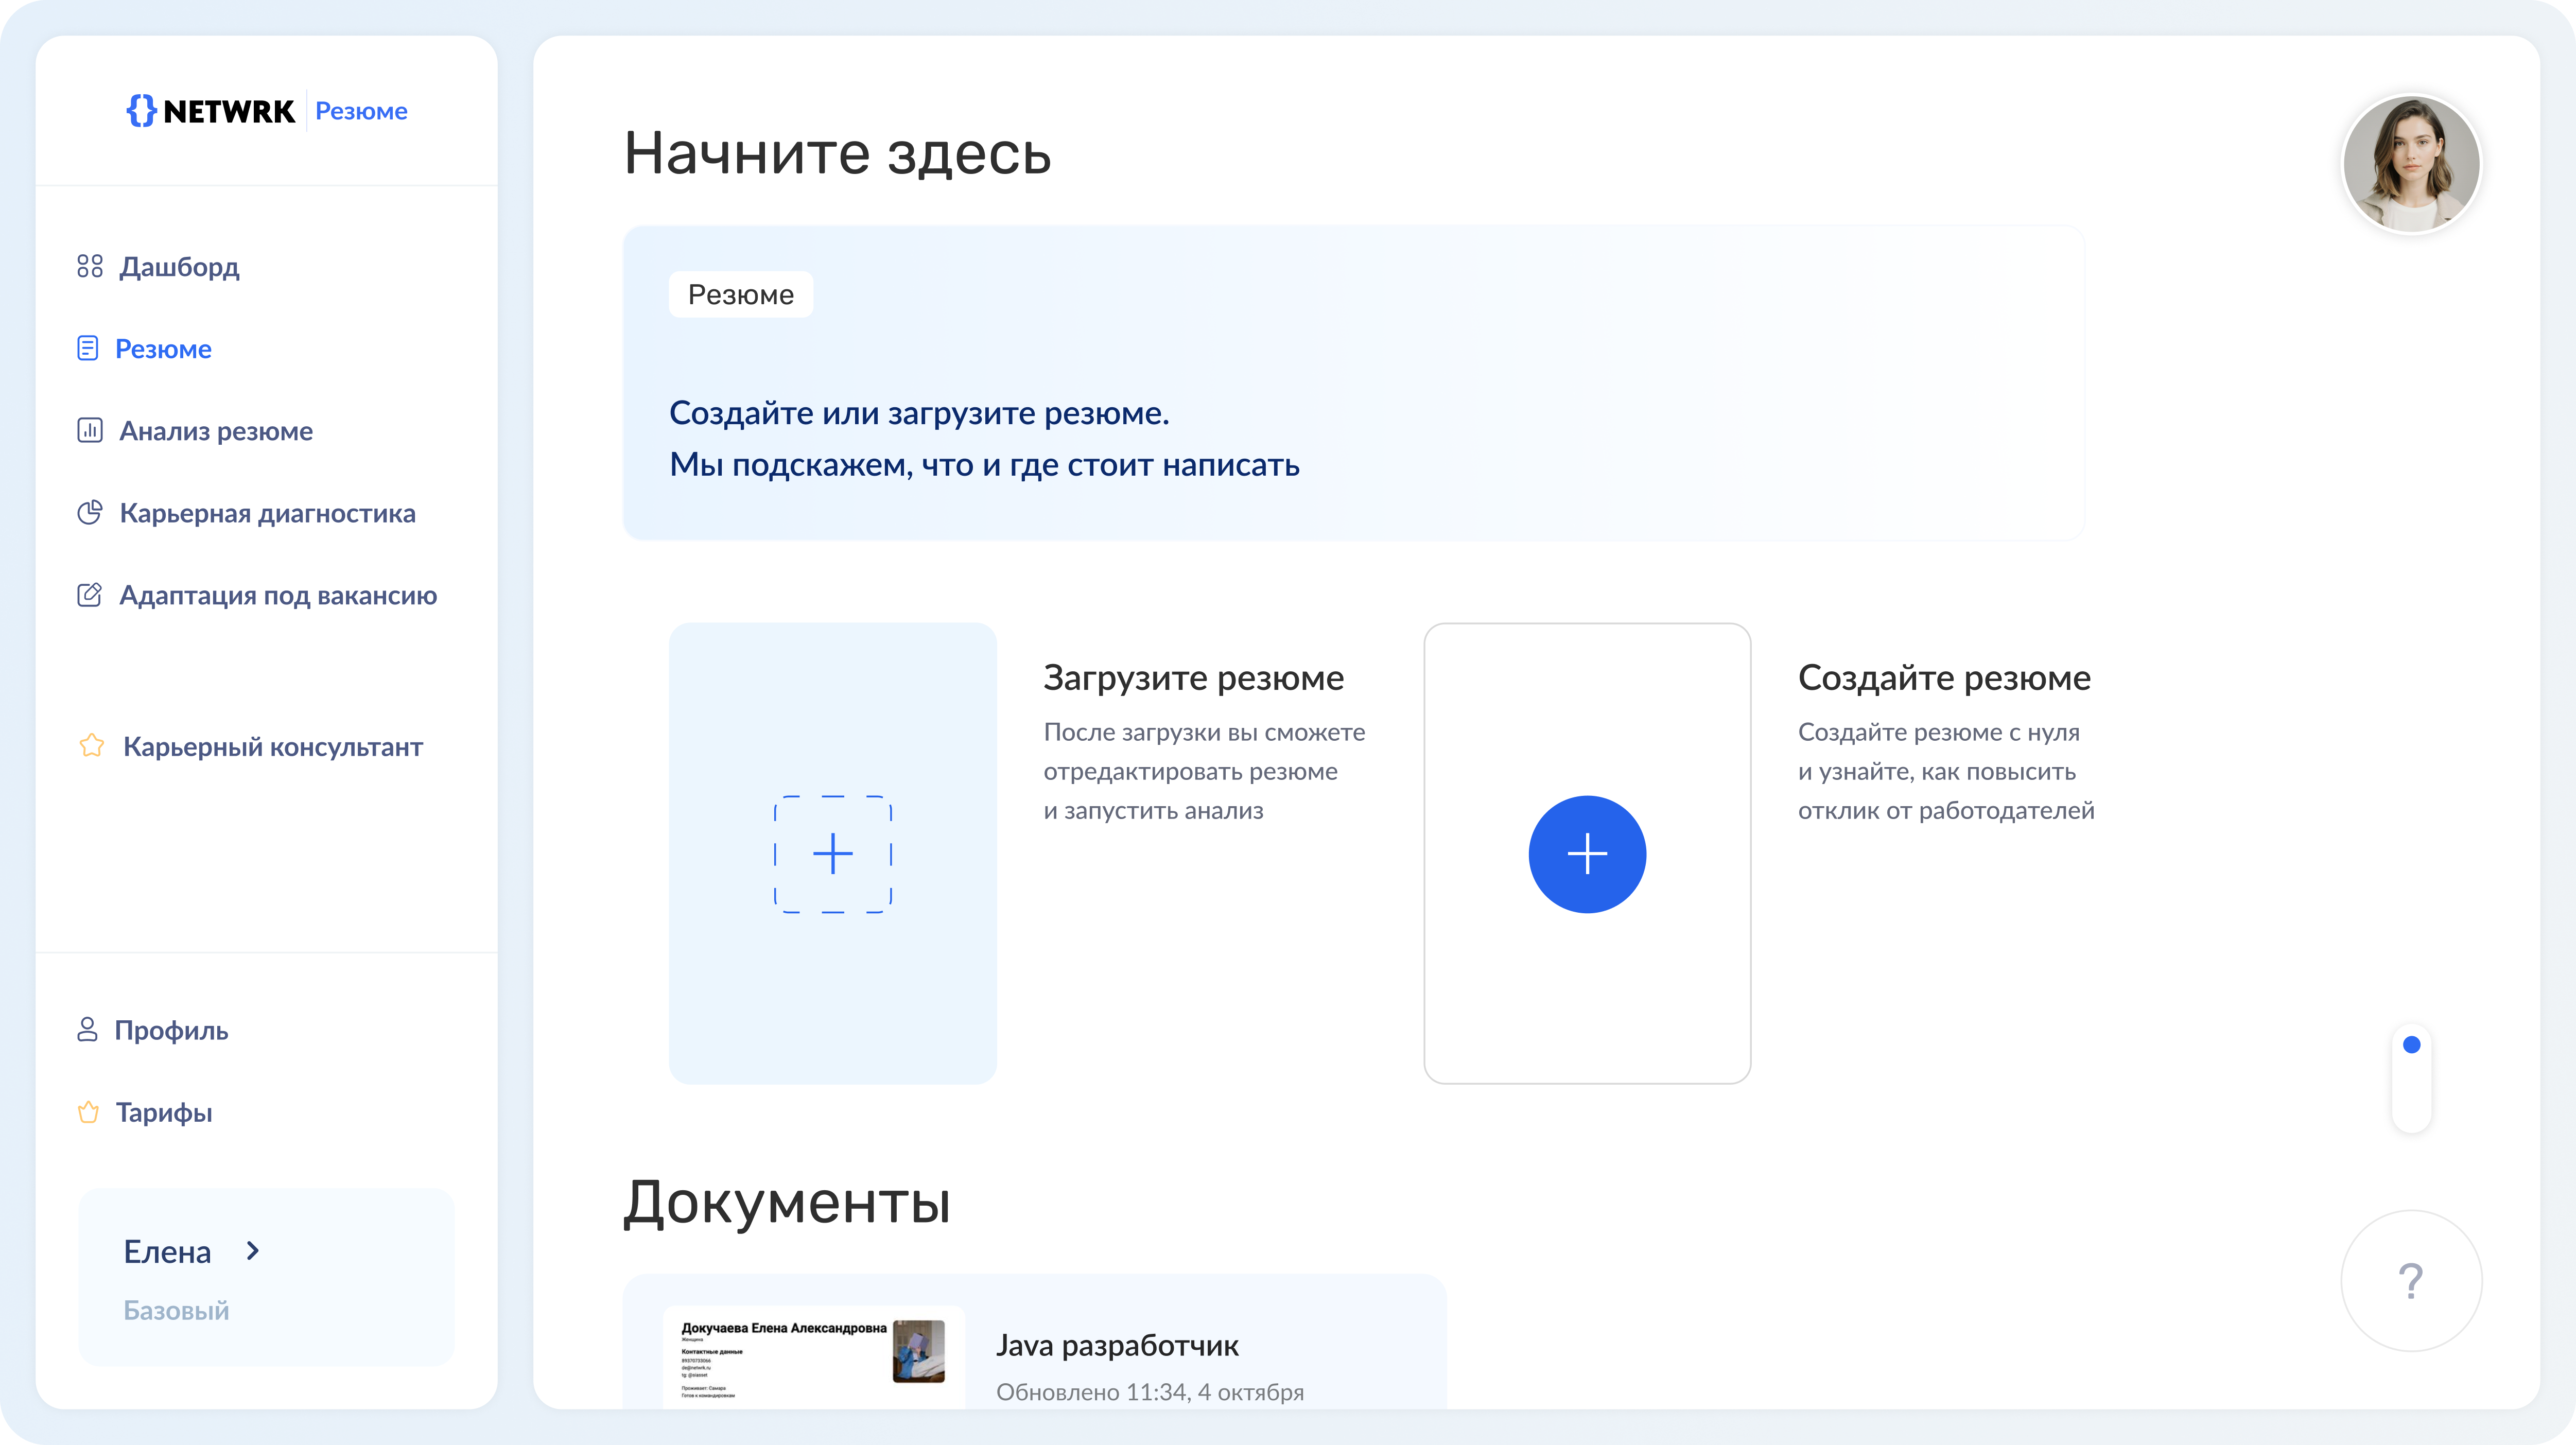
Task: Open Тарифы from the sidebar menu
Action: pyautogui.click(x=164, y=1112)
